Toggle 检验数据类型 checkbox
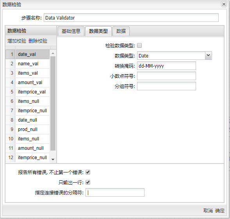This screenshot has height=219, width=230. click(139, 45)
